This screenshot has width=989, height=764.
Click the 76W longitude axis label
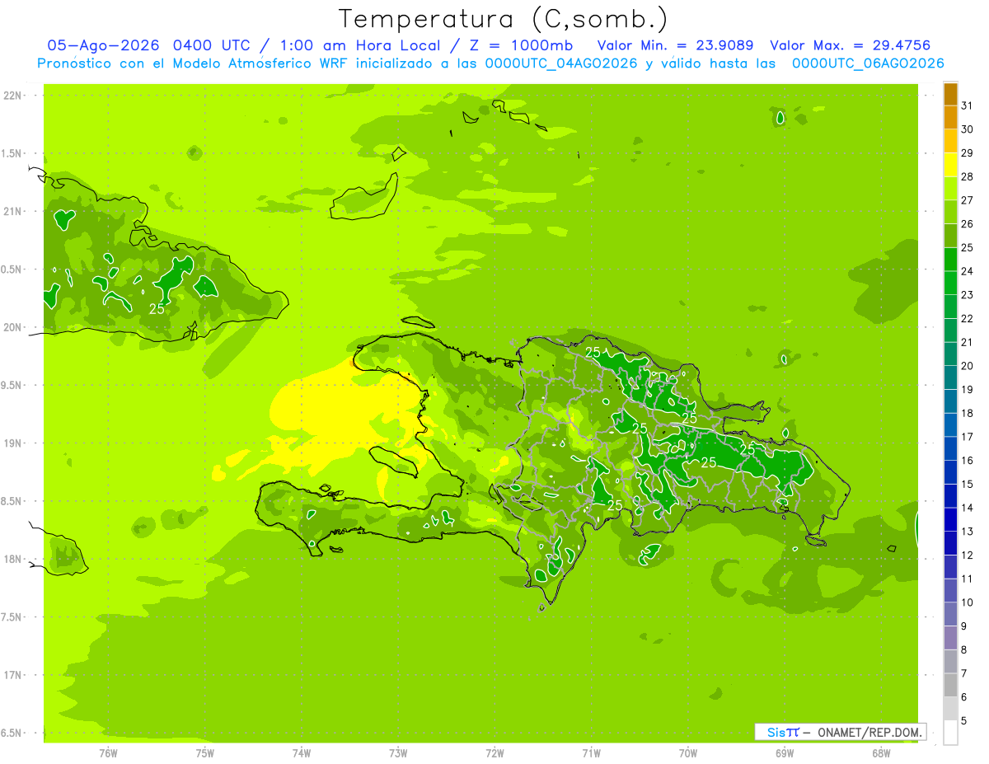[x=108, y=752]
